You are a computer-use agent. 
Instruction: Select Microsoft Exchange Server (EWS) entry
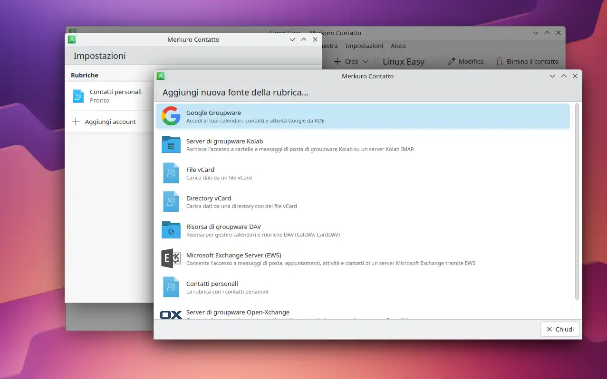363,258
